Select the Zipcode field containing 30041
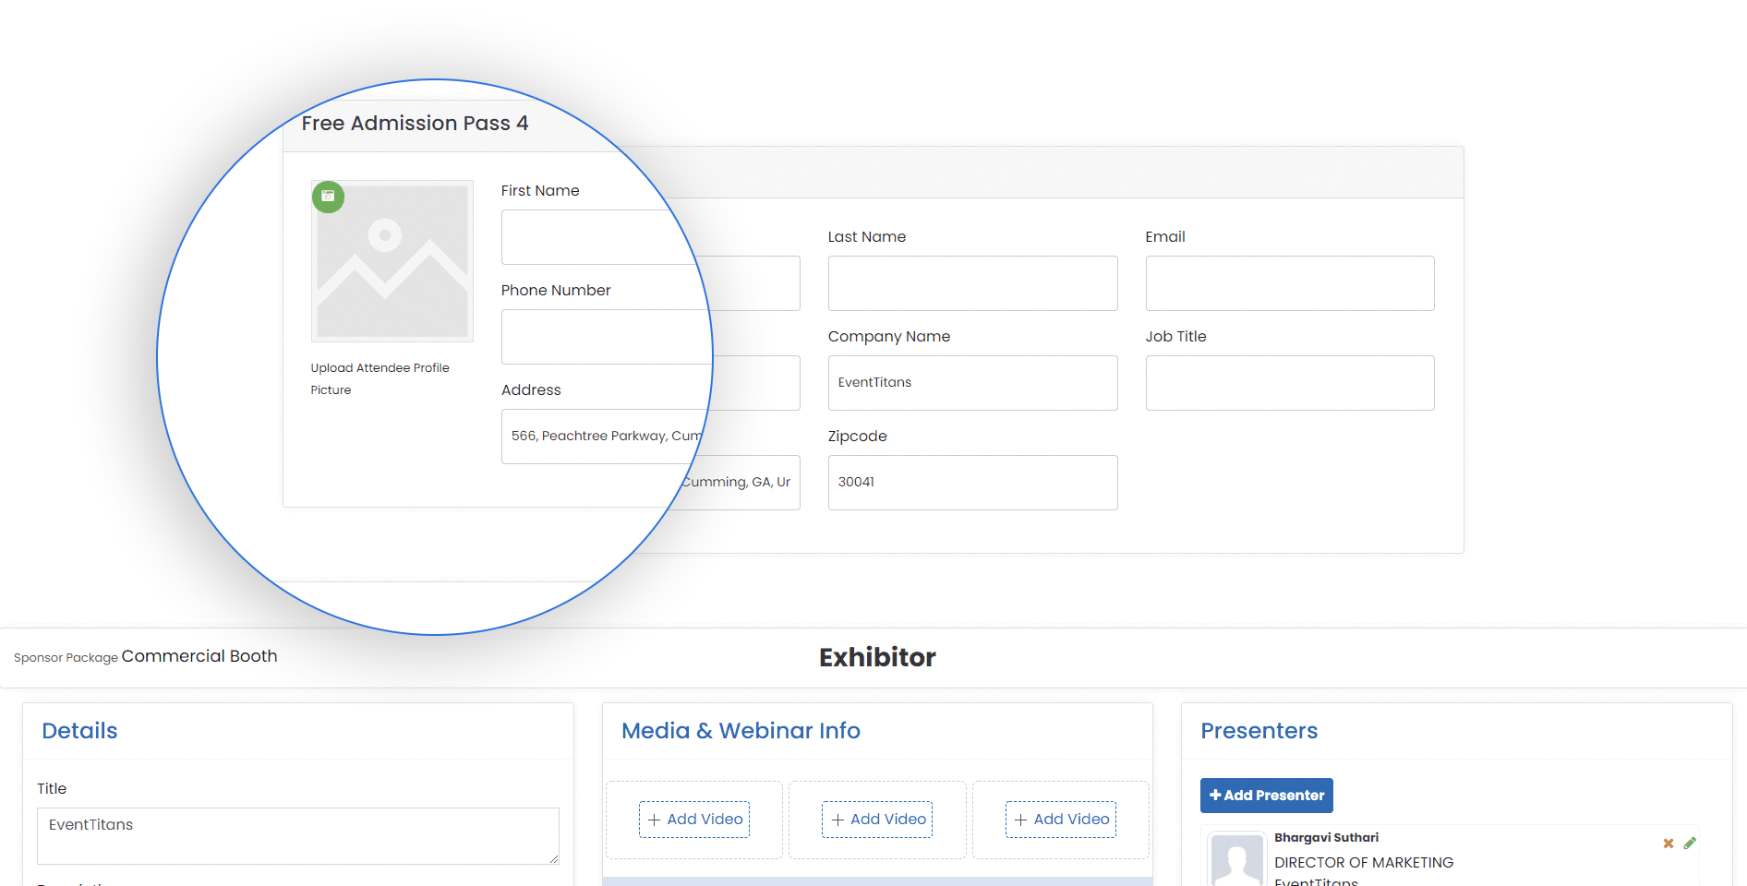Viewport: 1747px width, 886px height. [972, 483]
